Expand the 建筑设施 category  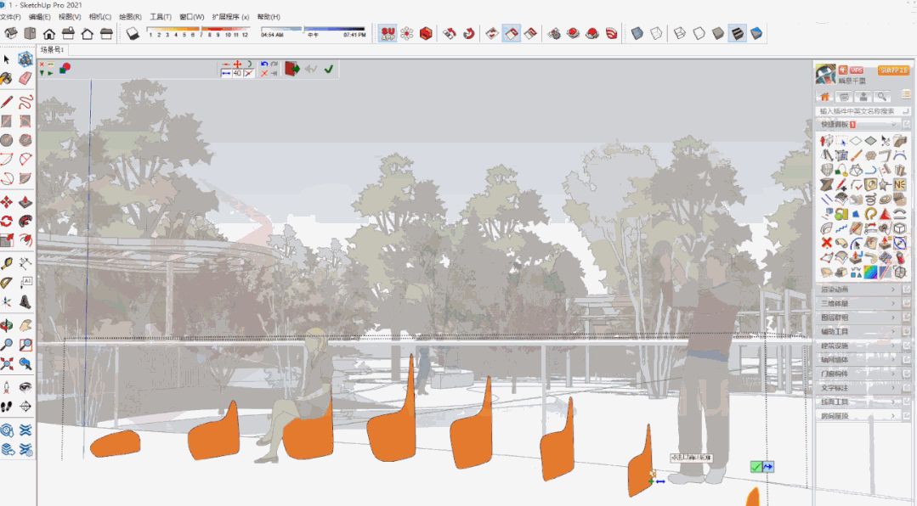tap(858, 346)
